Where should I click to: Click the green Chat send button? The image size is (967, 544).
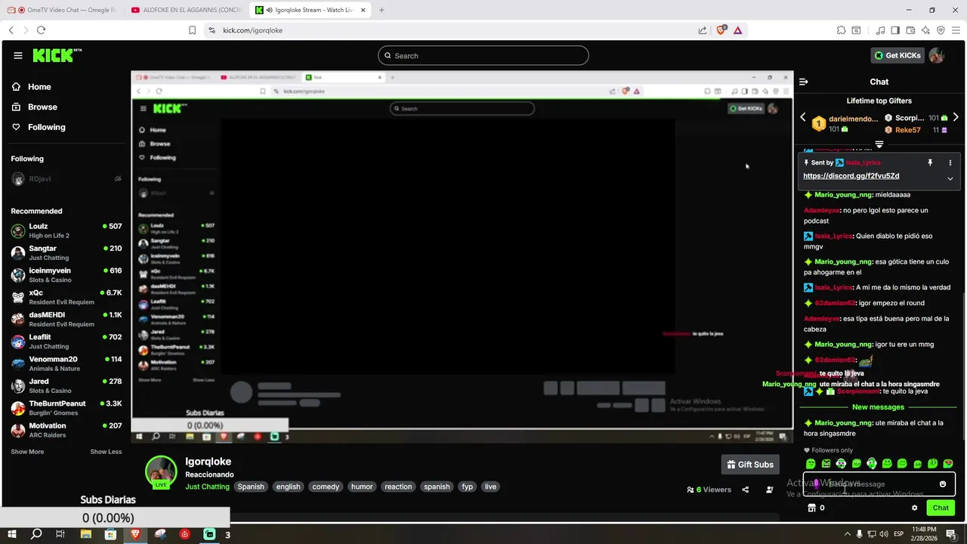[941, 508]
